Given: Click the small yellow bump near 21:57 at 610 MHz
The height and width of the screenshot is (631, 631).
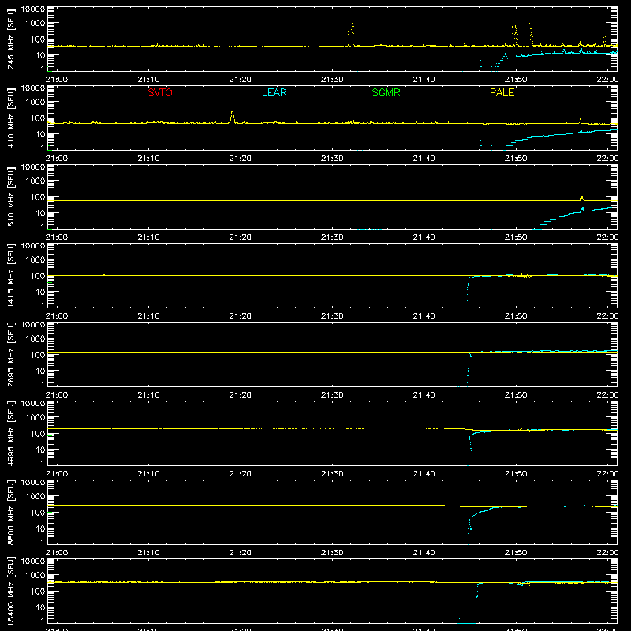Looking at the screenshot, I should 581,199.
